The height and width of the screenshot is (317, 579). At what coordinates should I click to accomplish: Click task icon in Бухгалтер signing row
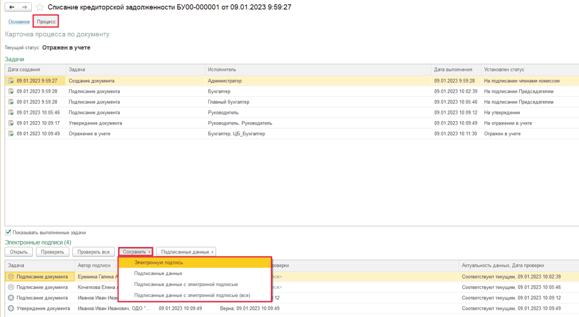pos(11,91)
